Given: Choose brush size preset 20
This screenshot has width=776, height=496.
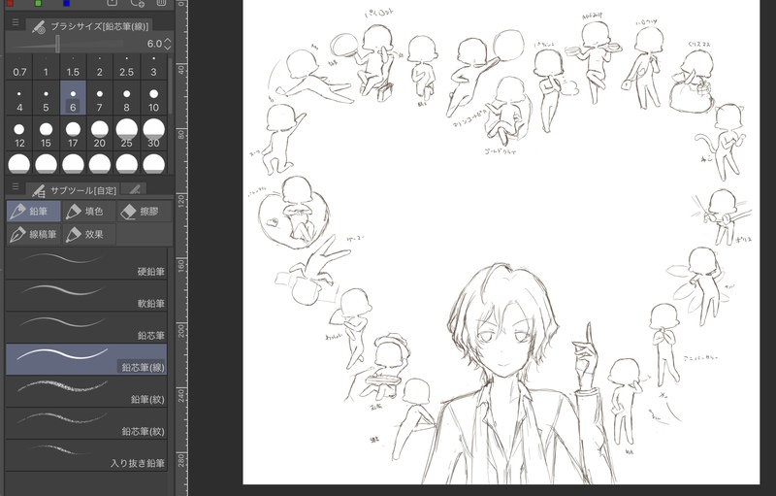Looking at the screenshot, I should tap(100, 133).
